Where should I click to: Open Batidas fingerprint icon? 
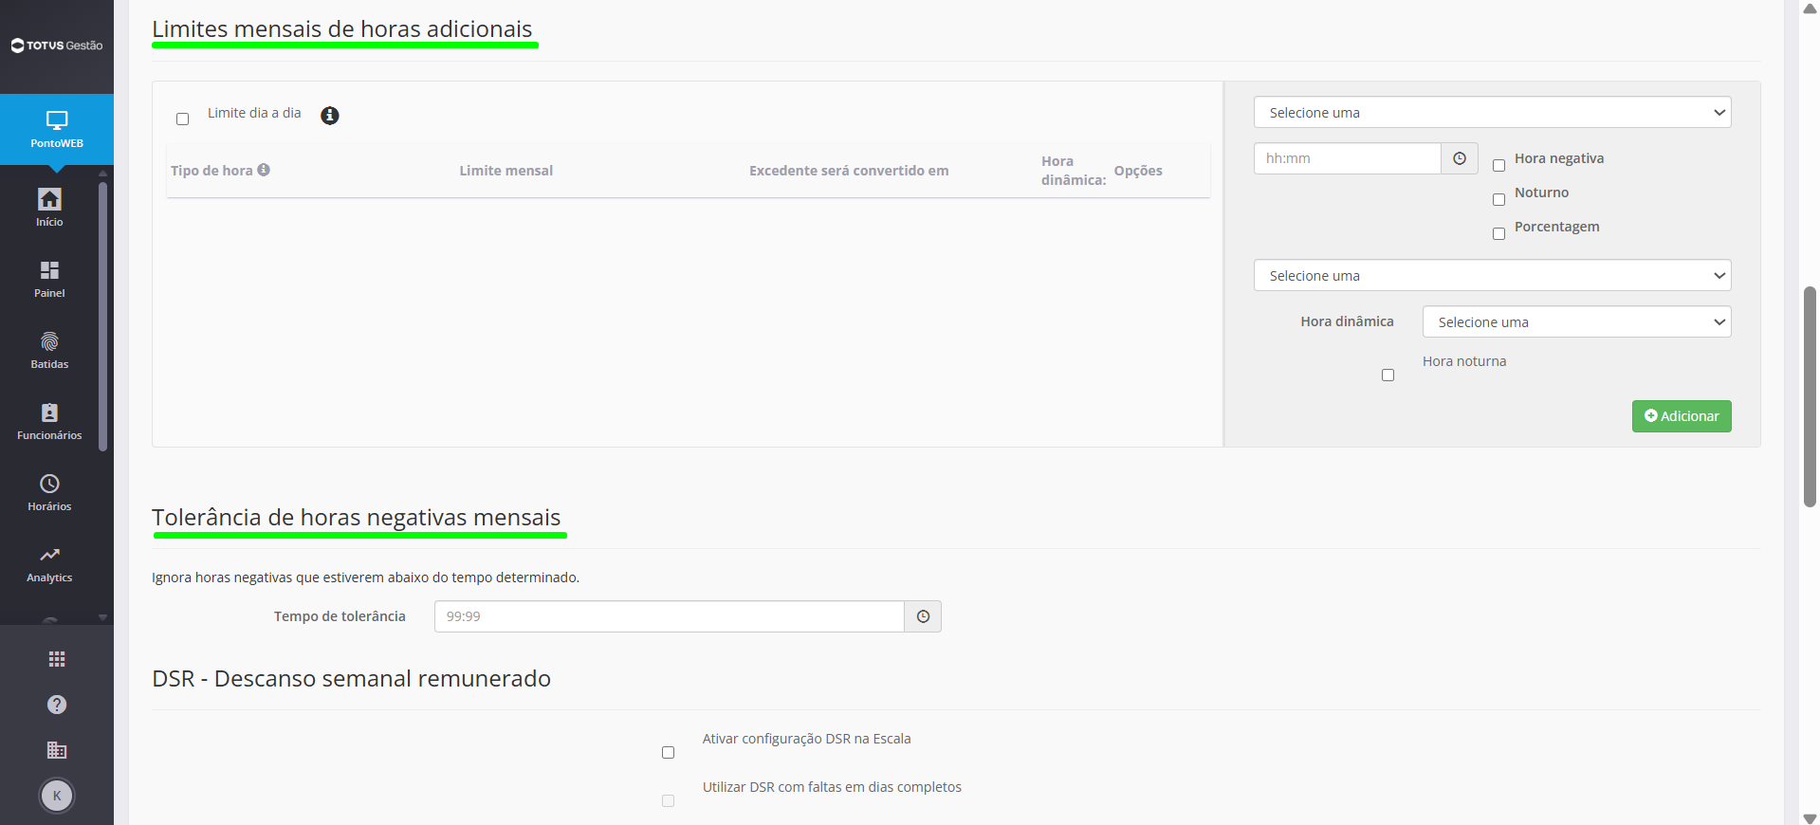(x=49, y=341)
